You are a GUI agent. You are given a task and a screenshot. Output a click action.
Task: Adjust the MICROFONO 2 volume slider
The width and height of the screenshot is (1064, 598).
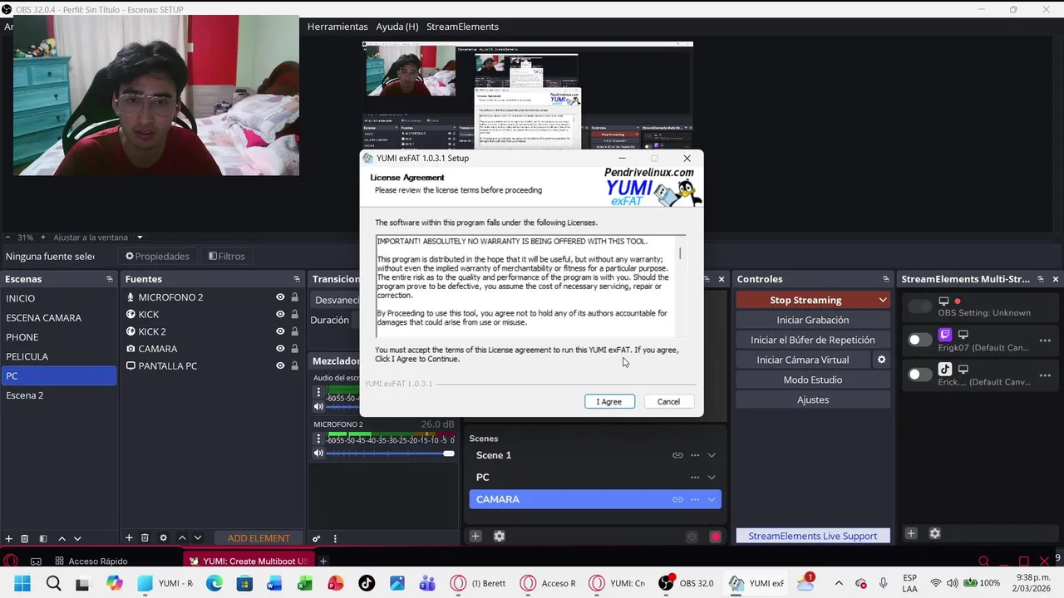coord(391,453)
